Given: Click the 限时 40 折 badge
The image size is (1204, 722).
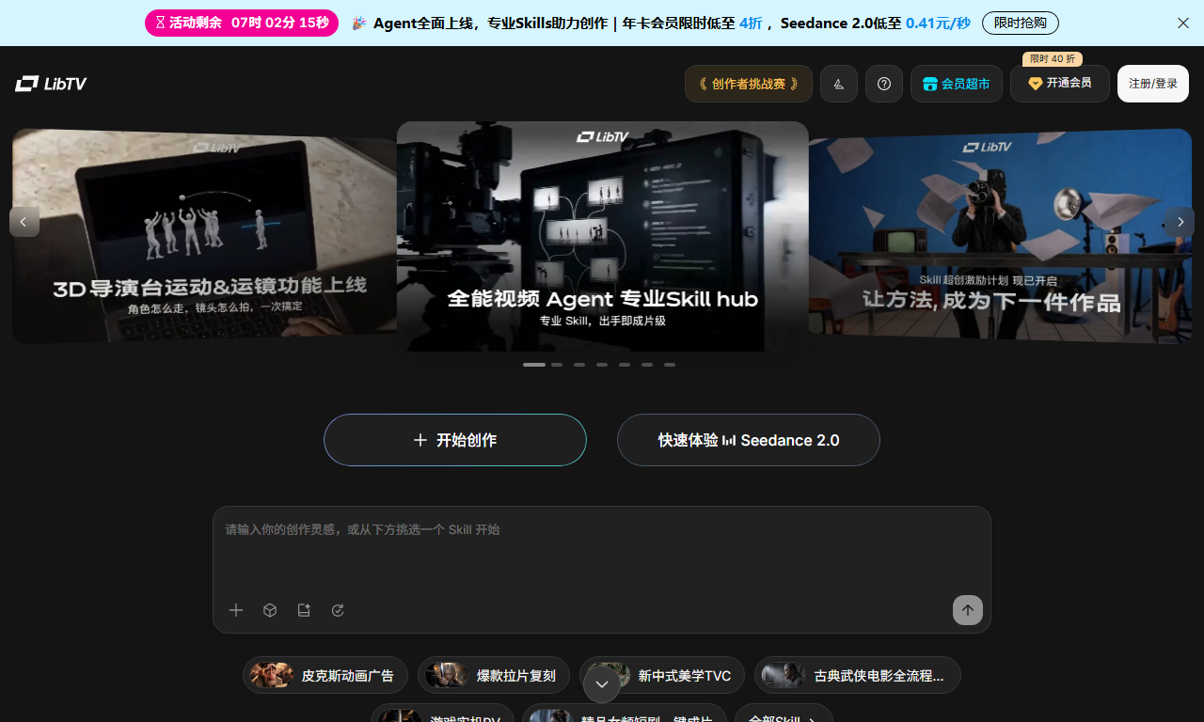Looking at the screenshot, I should coord(1053,58).
